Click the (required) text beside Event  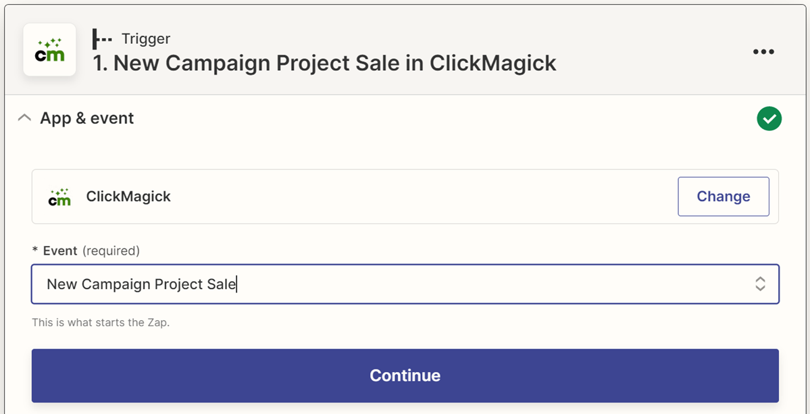(x=111, y=251)
